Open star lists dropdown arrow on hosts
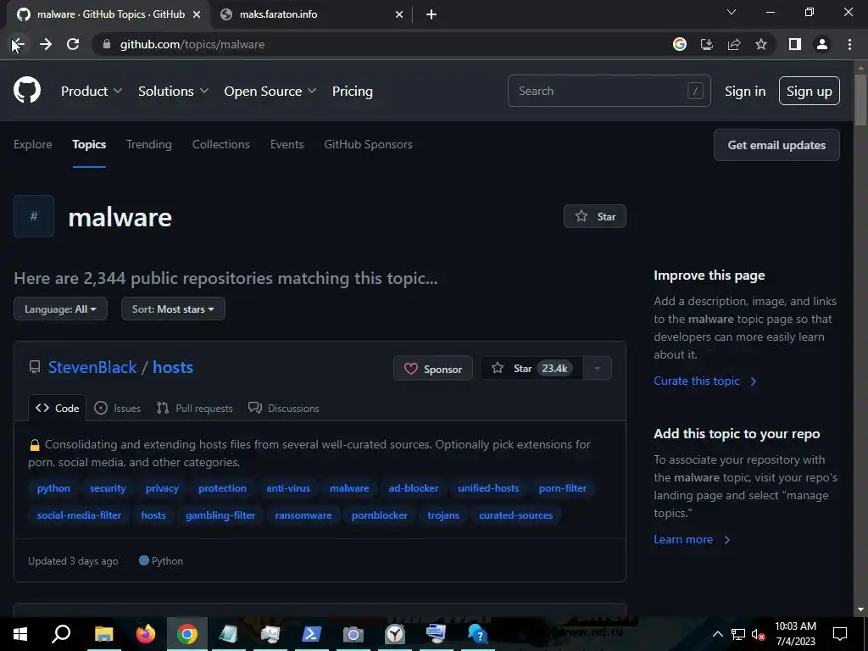Image resolution: width=868 pixels, height=651 pixels. [598, 368]
